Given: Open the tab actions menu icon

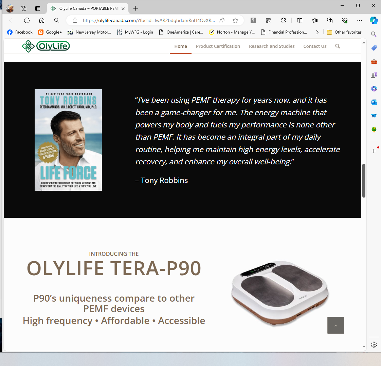Looking at the screenshot, I should (38, 8).
